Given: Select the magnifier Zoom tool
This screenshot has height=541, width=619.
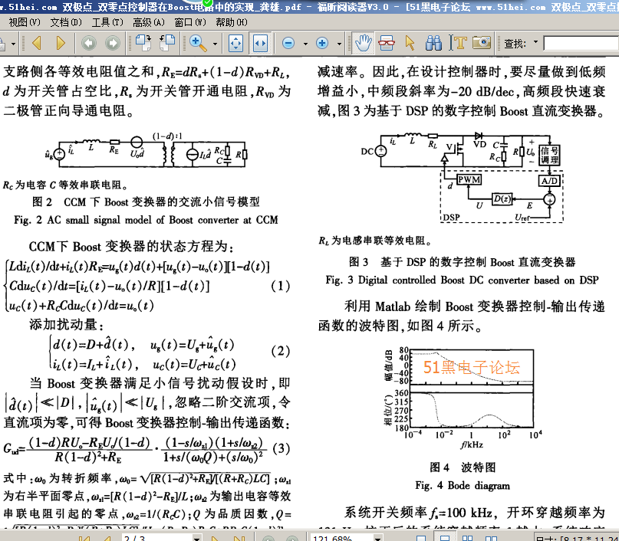Looking at the screenshot, I should [198, 43].
